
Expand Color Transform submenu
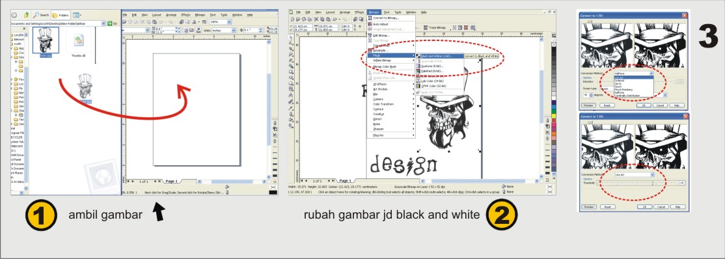(x=391, y=104)
